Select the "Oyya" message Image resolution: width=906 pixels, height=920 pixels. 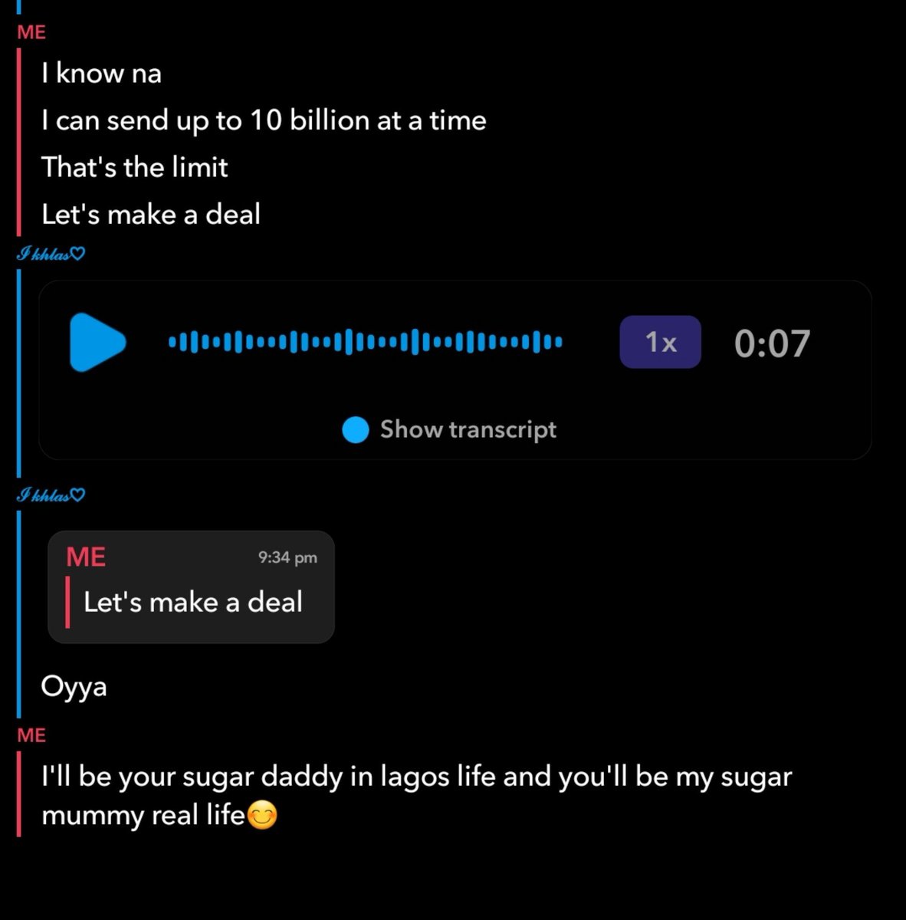(x=74, y=687)
